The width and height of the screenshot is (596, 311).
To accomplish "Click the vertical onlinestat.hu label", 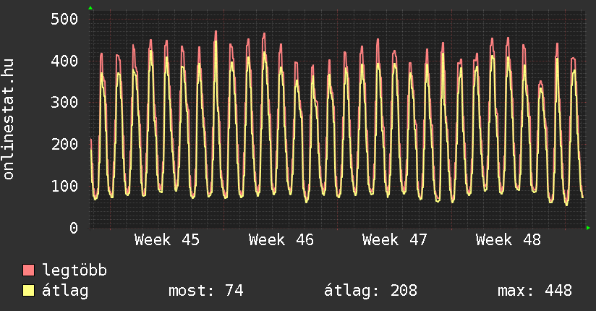I will [x=9, y=120].
